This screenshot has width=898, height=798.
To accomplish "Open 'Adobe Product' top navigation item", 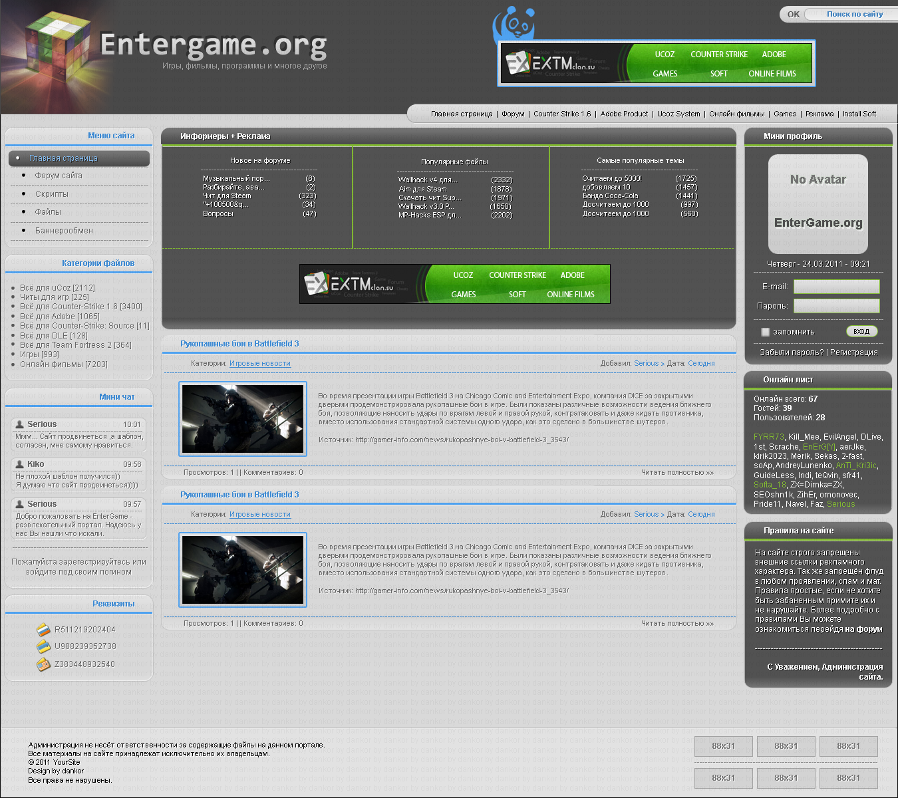I will (624, 114).
